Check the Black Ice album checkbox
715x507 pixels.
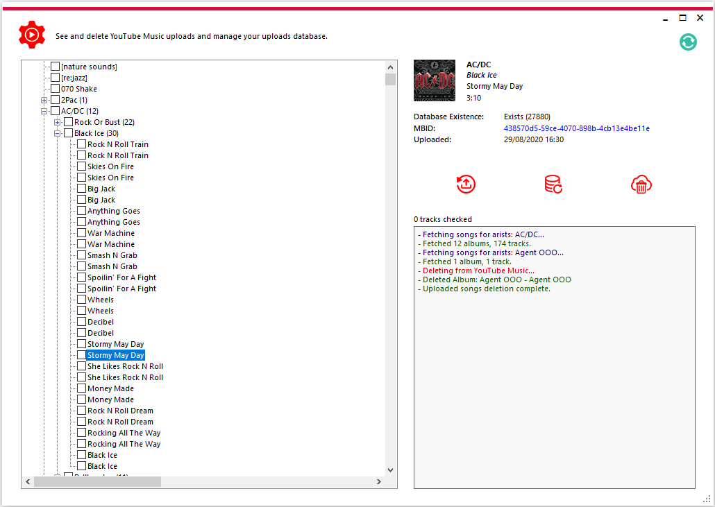click(x=69, y=133)
